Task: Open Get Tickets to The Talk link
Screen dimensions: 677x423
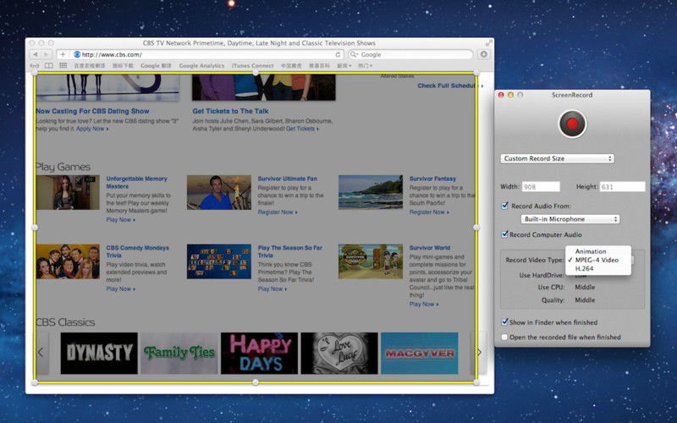Action: 230,111
